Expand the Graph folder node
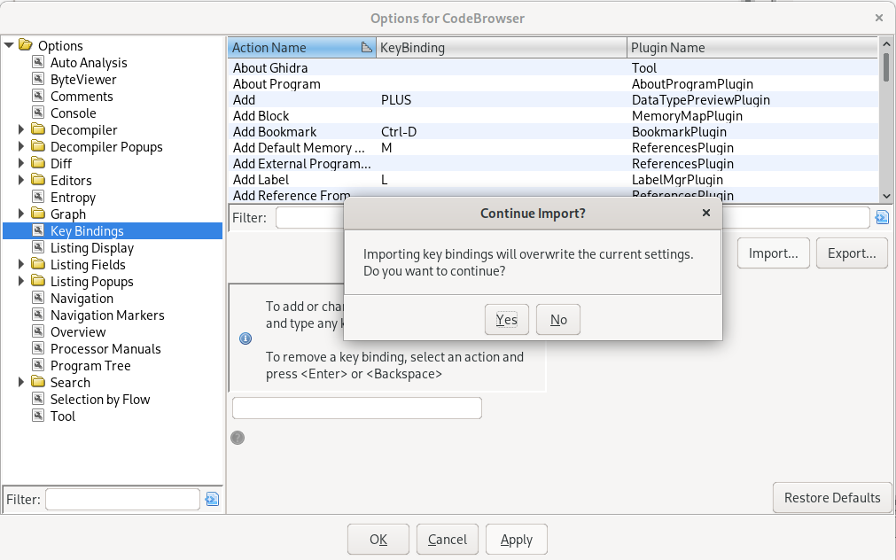 coord(22,214)
